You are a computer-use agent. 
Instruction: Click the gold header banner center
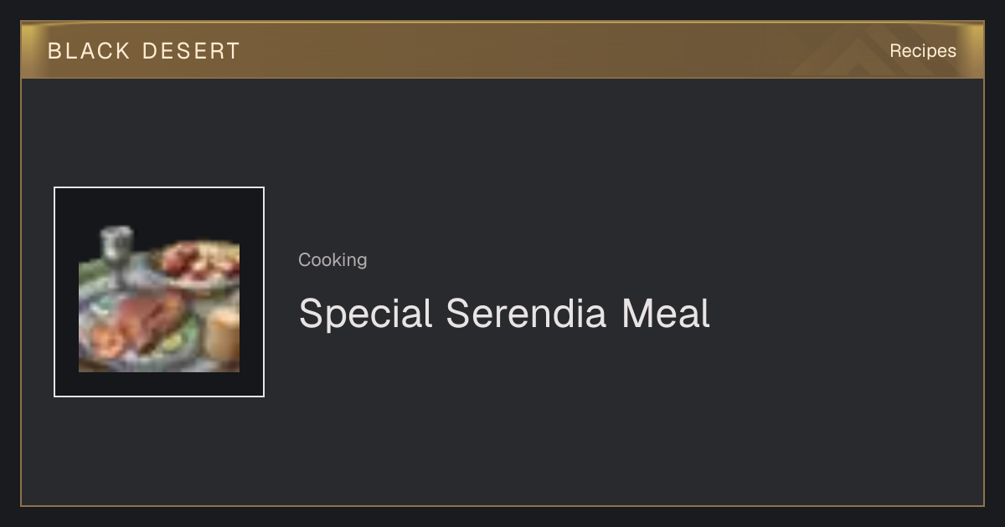tap(502, 50)
